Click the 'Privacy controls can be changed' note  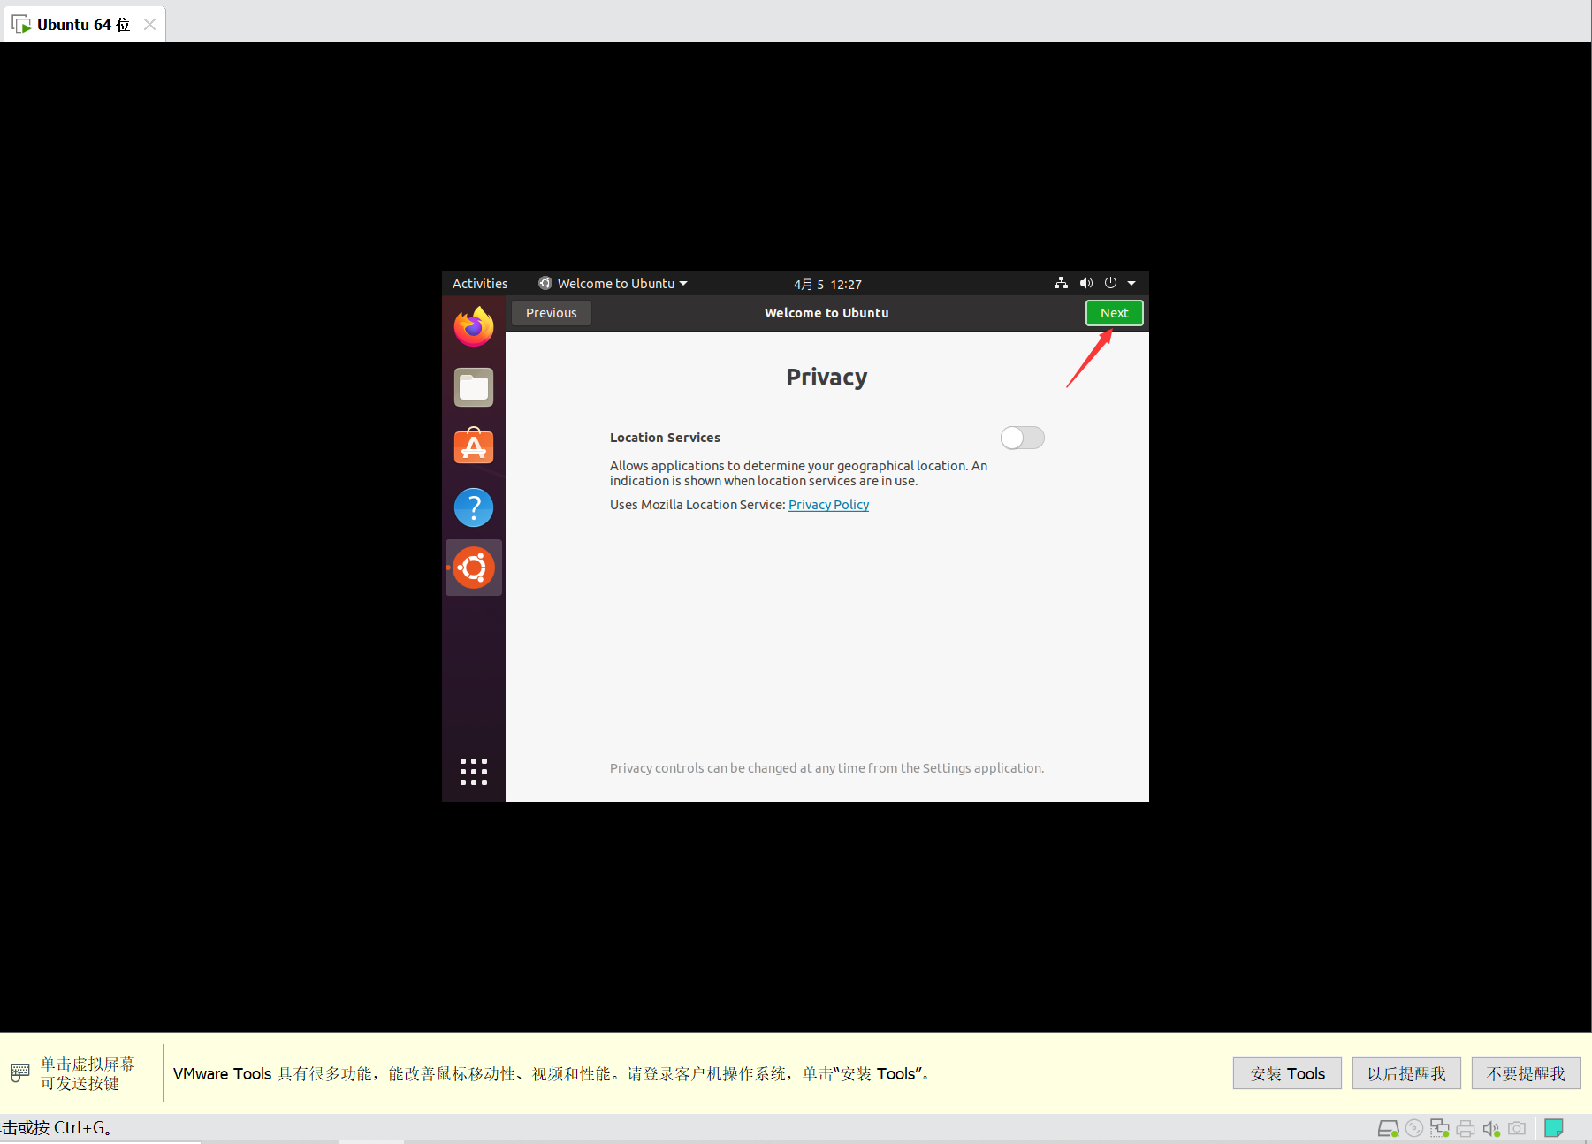[x=826, y=768]
